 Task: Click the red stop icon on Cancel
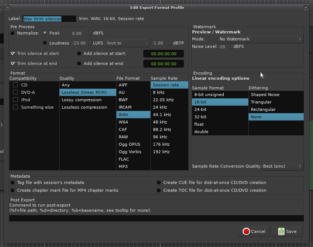pos(246,231)
